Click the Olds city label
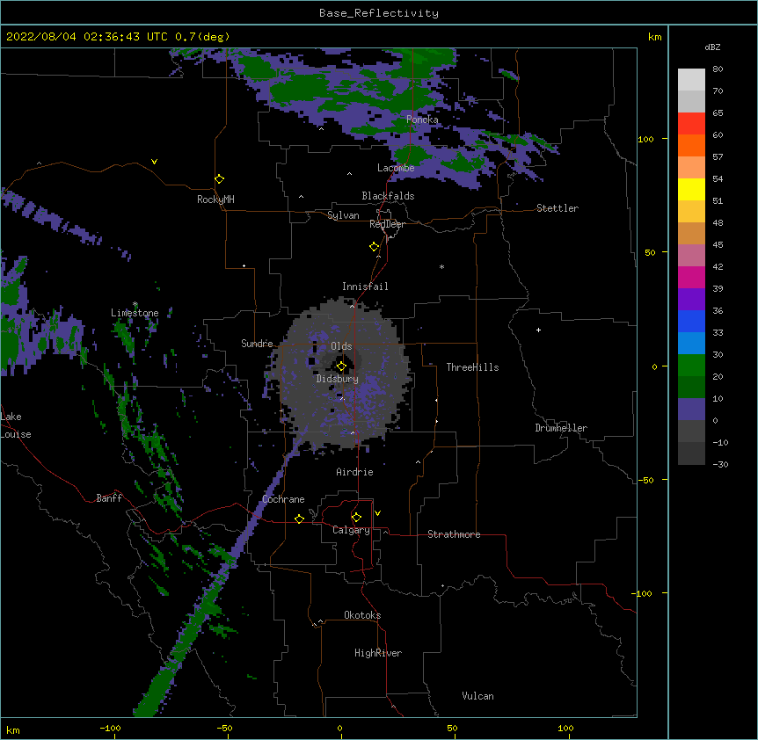The image size is (758, 740). (341, 346)
